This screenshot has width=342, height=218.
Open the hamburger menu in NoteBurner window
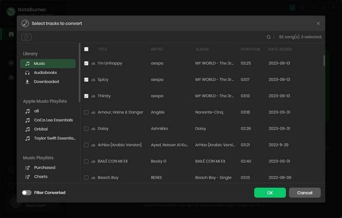pos(302,8)
